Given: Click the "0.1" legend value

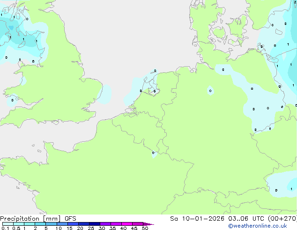Looking at the screenshot, I should (x=5, y=228).
